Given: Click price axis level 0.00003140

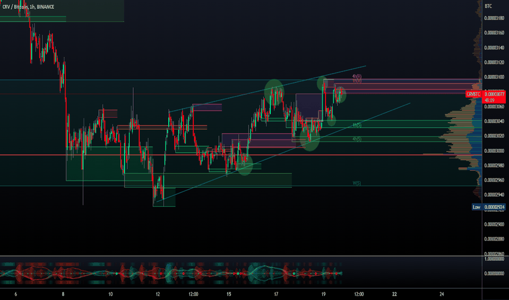Looking at the screenshot, I should (x=494, y=47).
